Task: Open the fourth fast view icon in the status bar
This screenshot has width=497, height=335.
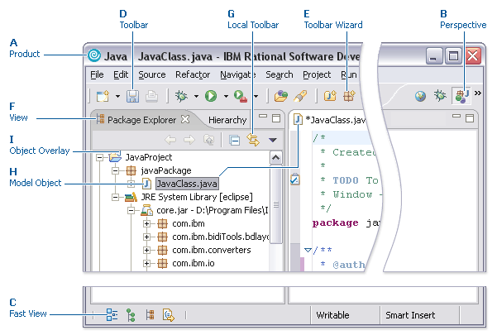Action: pyautogui.click(x=169, y=315)
